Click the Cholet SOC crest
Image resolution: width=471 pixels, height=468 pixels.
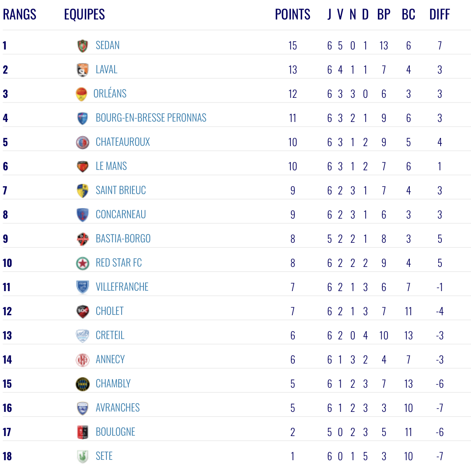(82, 311)
